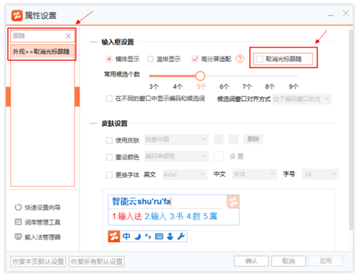Image resolution: width=358 pixels, height=277 pixels.
Task: Click the input method logo in status bar
Action: click(x=114, y=236)
